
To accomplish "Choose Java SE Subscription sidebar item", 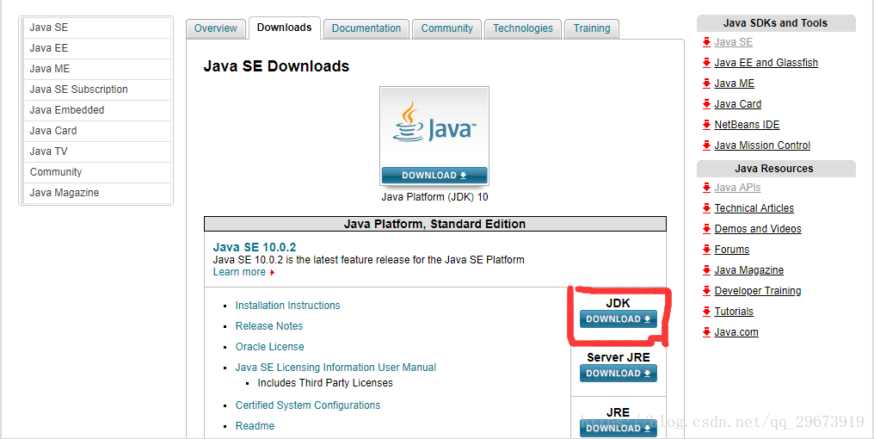I will 95,90.
